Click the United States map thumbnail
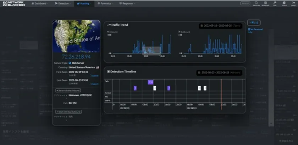 tap(76, 36)
